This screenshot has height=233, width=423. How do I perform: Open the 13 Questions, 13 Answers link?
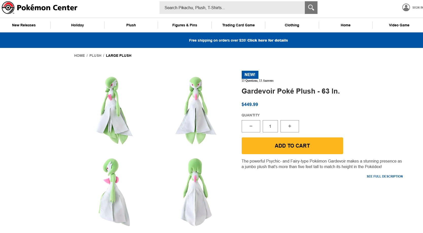click(x=257, y=81)
